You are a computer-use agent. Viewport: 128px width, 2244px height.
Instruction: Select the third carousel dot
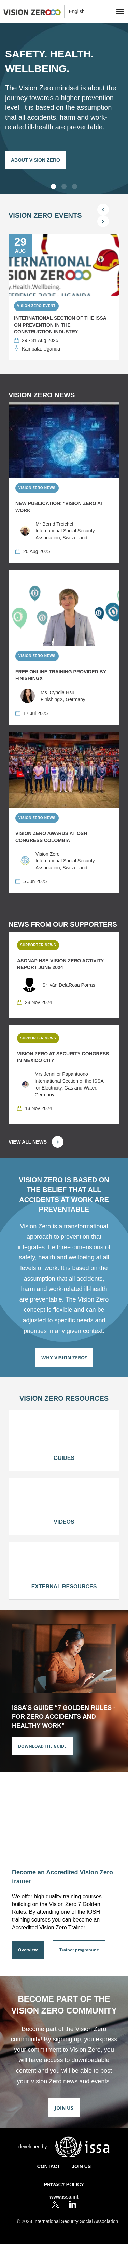pyautogui.click(x=74, y=186)
